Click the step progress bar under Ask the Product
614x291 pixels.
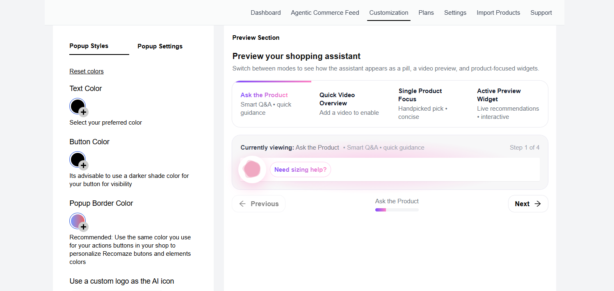(x=397, y=210)
